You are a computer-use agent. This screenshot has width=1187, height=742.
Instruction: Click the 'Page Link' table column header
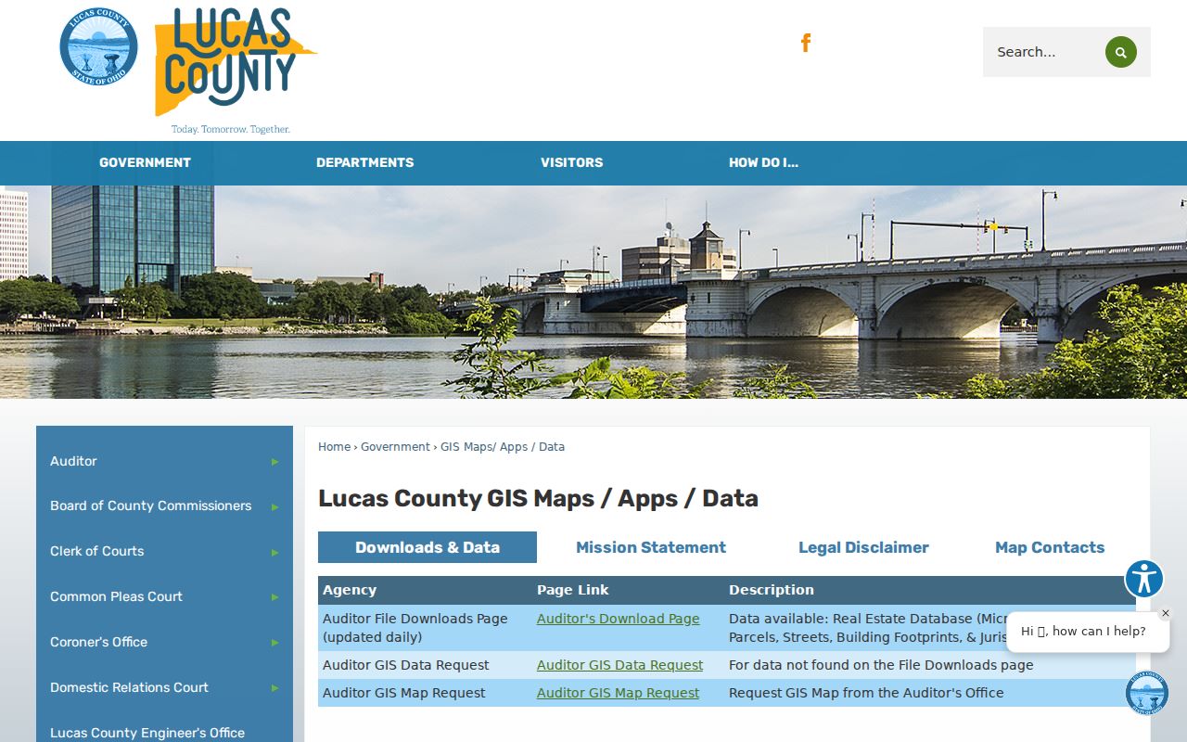click(574, 590)
